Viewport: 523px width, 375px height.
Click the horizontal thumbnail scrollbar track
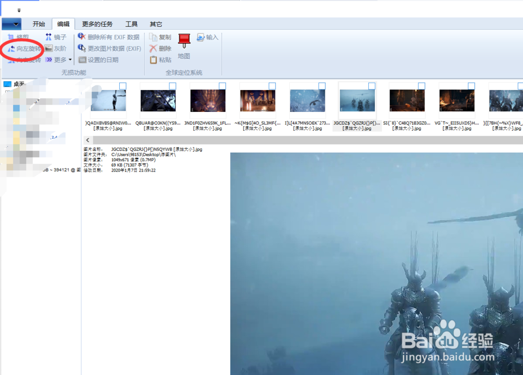coord(308,140)
